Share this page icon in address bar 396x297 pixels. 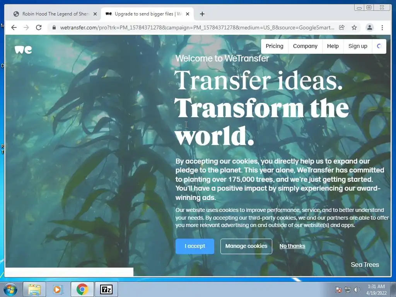click(x=342, y=27)
